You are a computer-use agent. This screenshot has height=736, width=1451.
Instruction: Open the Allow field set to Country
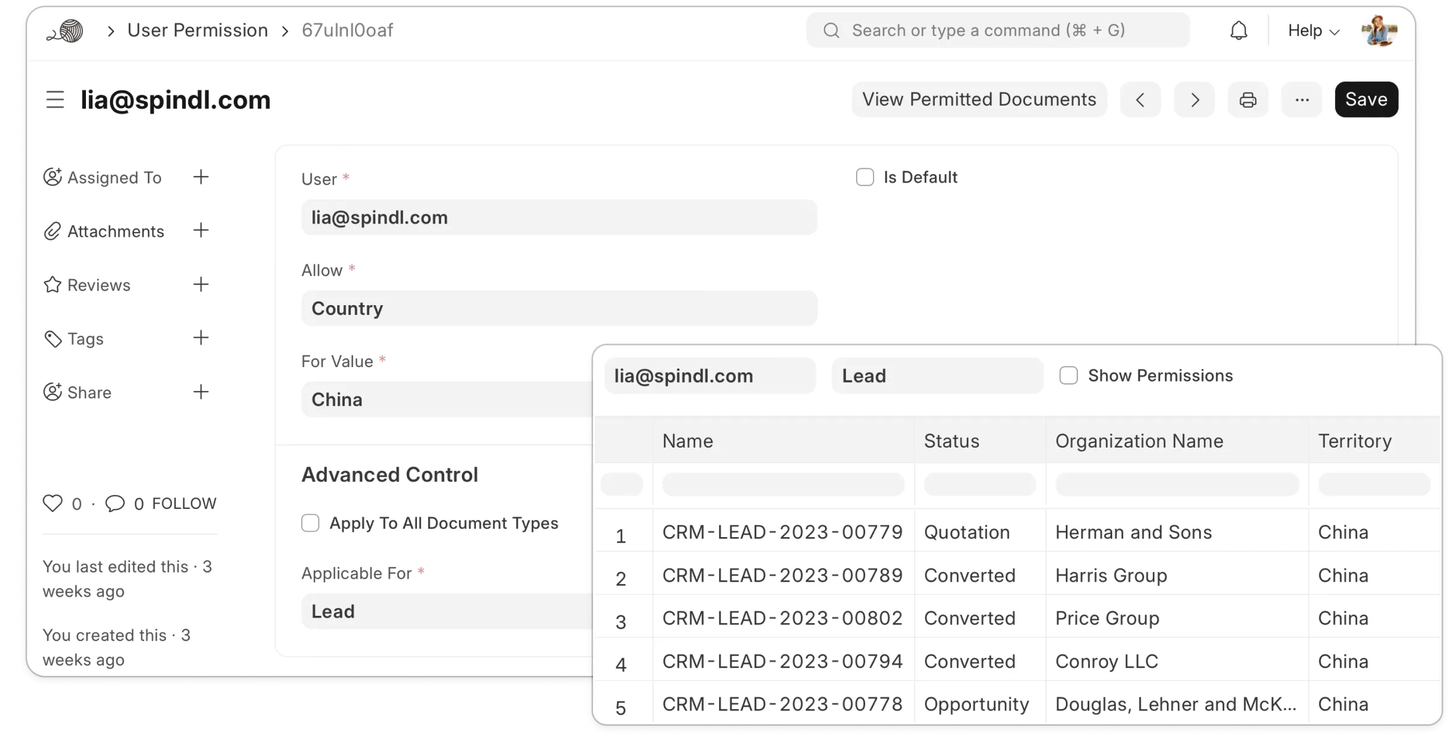[x=559, y=308]
